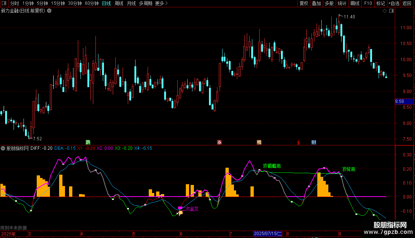415x238 pixels.
Task: Click the 用到未来数据 warning text
Action: click(14, 228)
